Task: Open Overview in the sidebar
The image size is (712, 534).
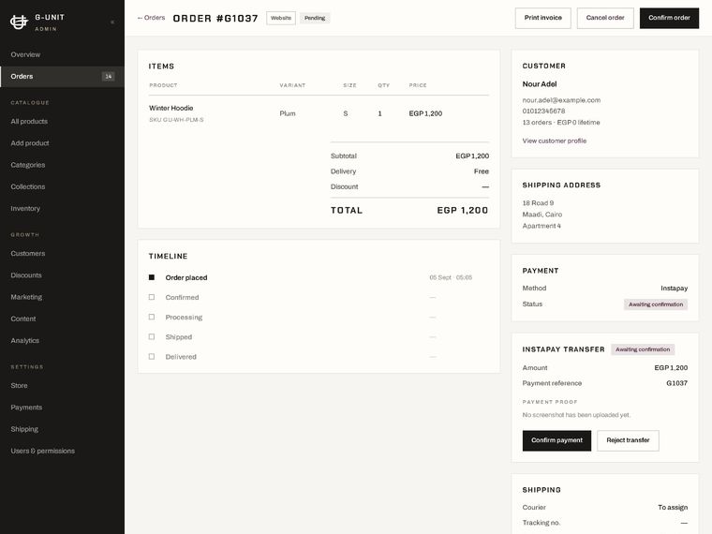Action: (x=25, y=54)
